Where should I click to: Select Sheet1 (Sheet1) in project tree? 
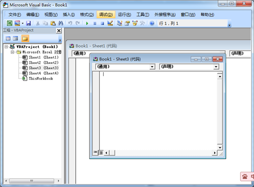(44, 57)
